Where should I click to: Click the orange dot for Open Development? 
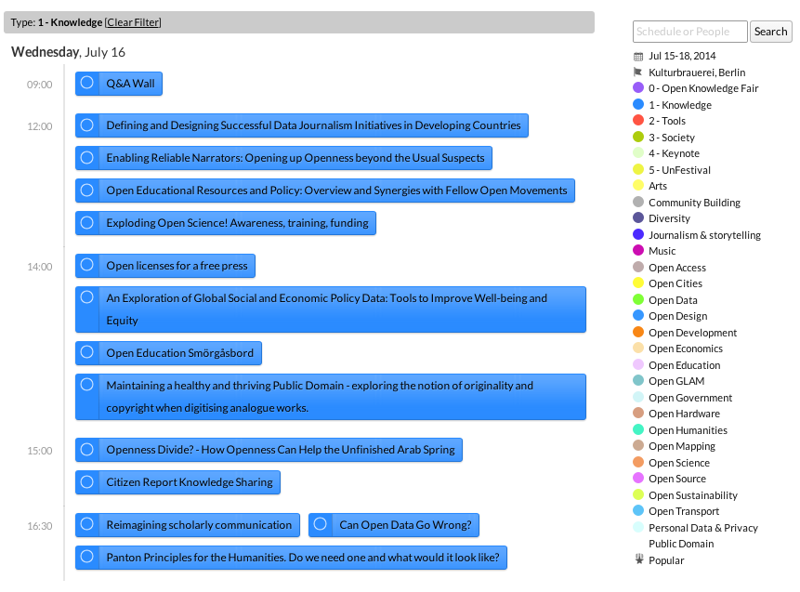click(x=638, y=332)
